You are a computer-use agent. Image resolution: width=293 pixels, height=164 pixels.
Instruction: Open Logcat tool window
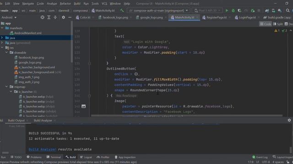pos(86,157)
